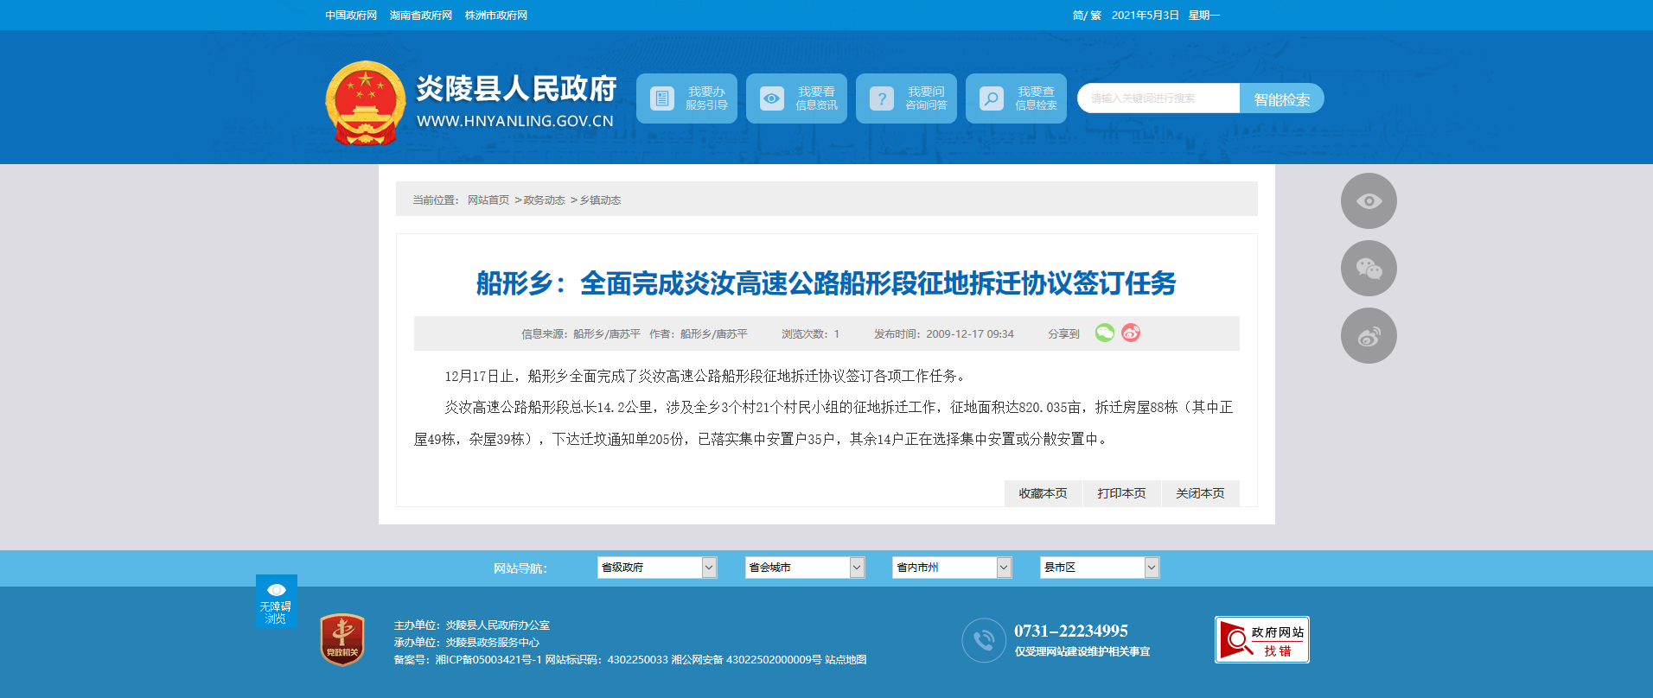Switch language via 简/繁 toggle
Screen dimensions: 1653x698
[x=1086, y=16]
